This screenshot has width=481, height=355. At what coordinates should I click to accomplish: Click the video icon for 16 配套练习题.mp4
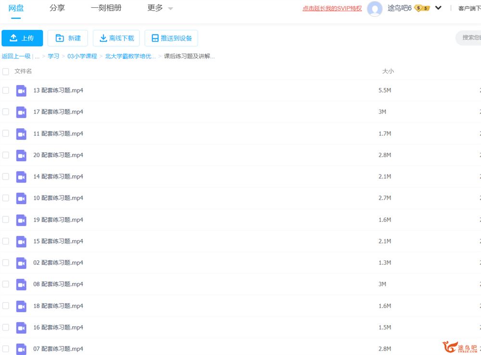click(21, 328)
